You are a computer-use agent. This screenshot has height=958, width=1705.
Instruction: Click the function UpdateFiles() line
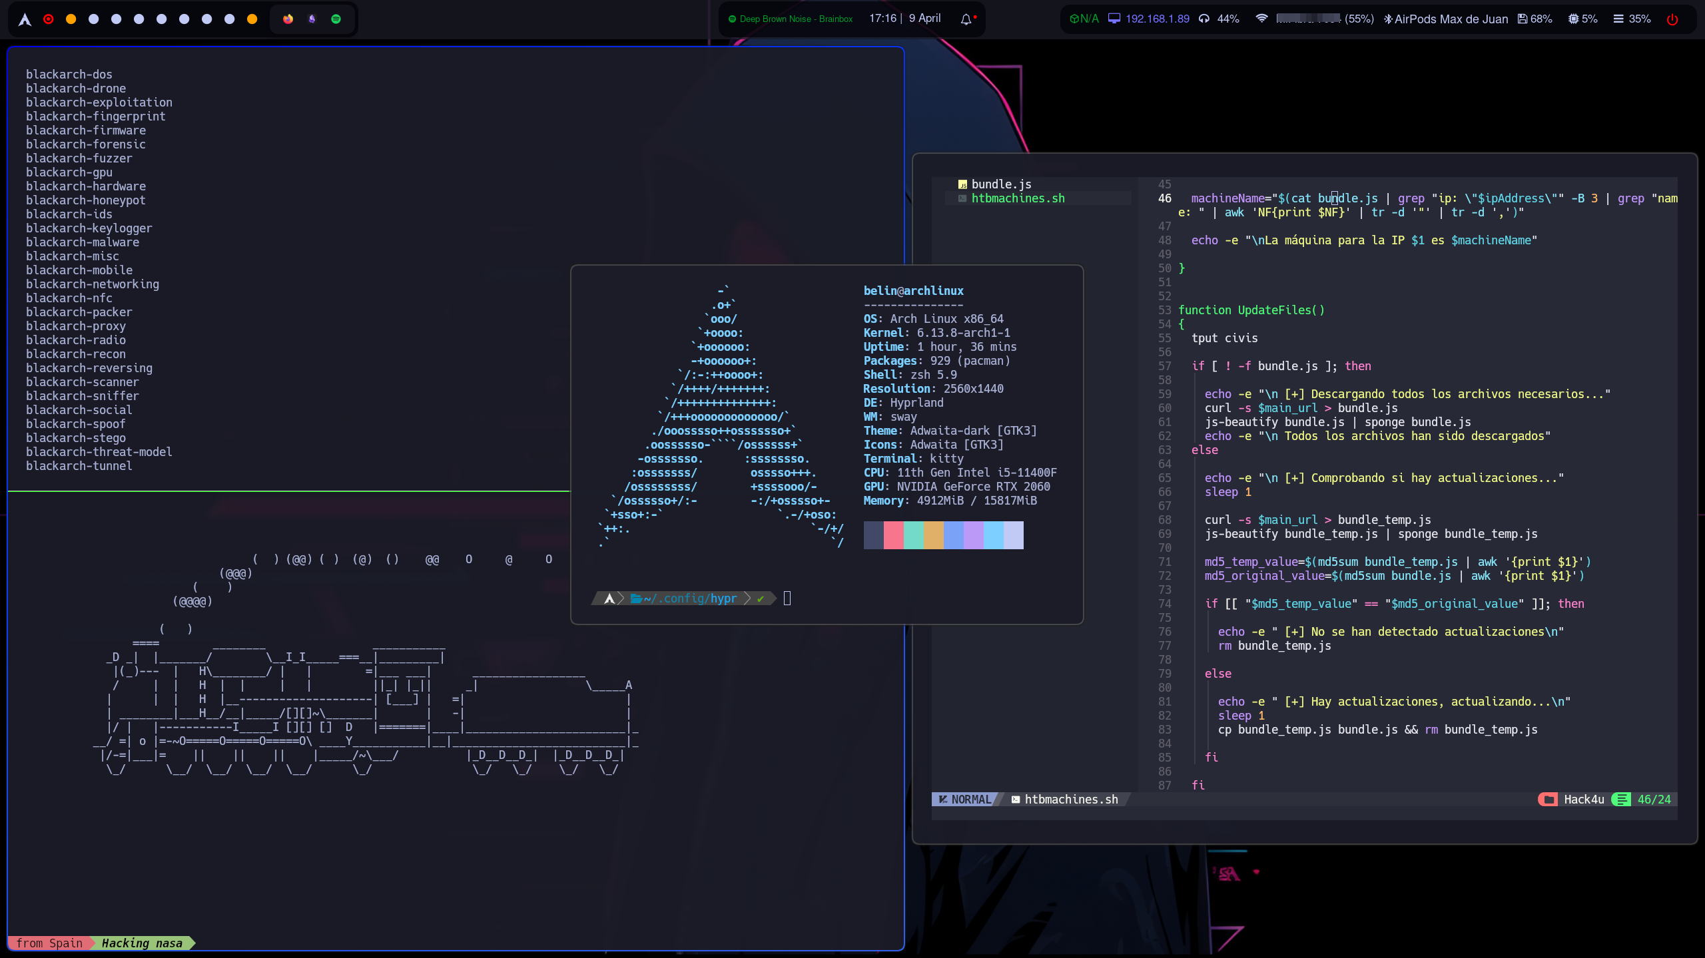pyautogui.click(x=1251, y=310)
